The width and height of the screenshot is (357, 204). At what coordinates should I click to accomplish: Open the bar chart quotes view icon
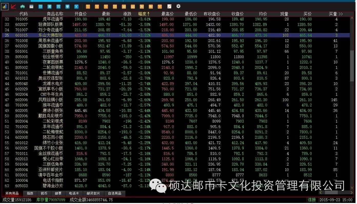pyautogui.click(x=5, y=6)
